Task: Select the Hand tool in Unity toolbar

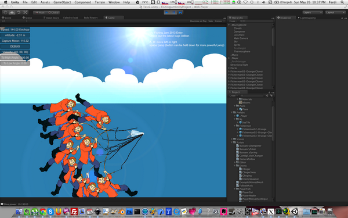Action: click(x=6, y=13)
